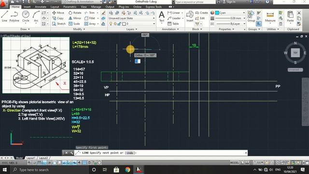Select the Leader tool

174,18
